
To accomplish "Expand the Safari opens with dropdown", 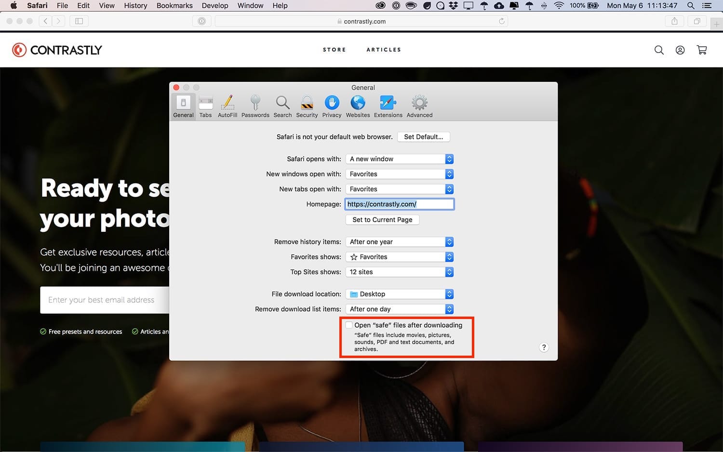I will (x=400, y=159).
